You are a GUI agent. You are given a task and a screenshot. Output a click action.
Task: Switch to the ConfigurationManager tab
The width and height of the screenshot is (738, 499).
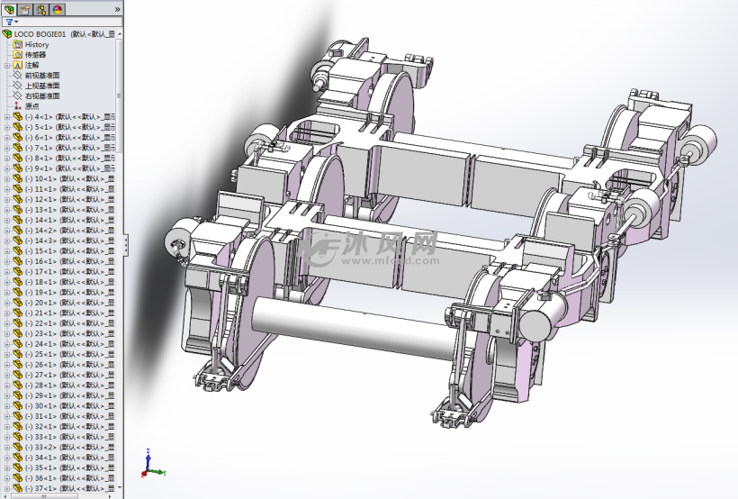(41, 8)
